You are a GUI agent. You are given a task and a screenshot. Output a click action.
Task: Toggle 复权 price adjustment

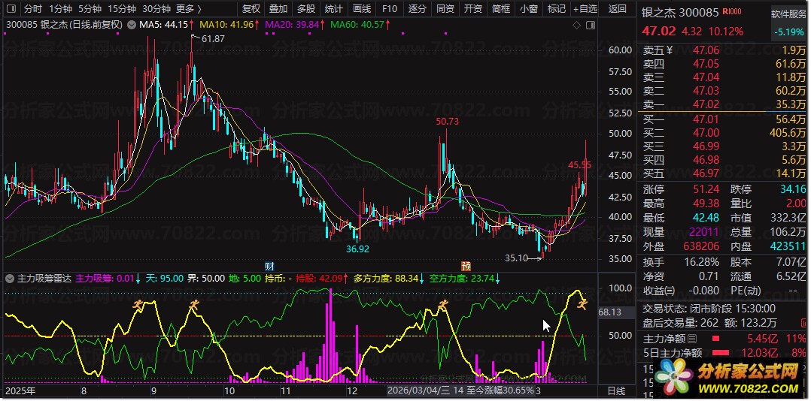(251, 9)
